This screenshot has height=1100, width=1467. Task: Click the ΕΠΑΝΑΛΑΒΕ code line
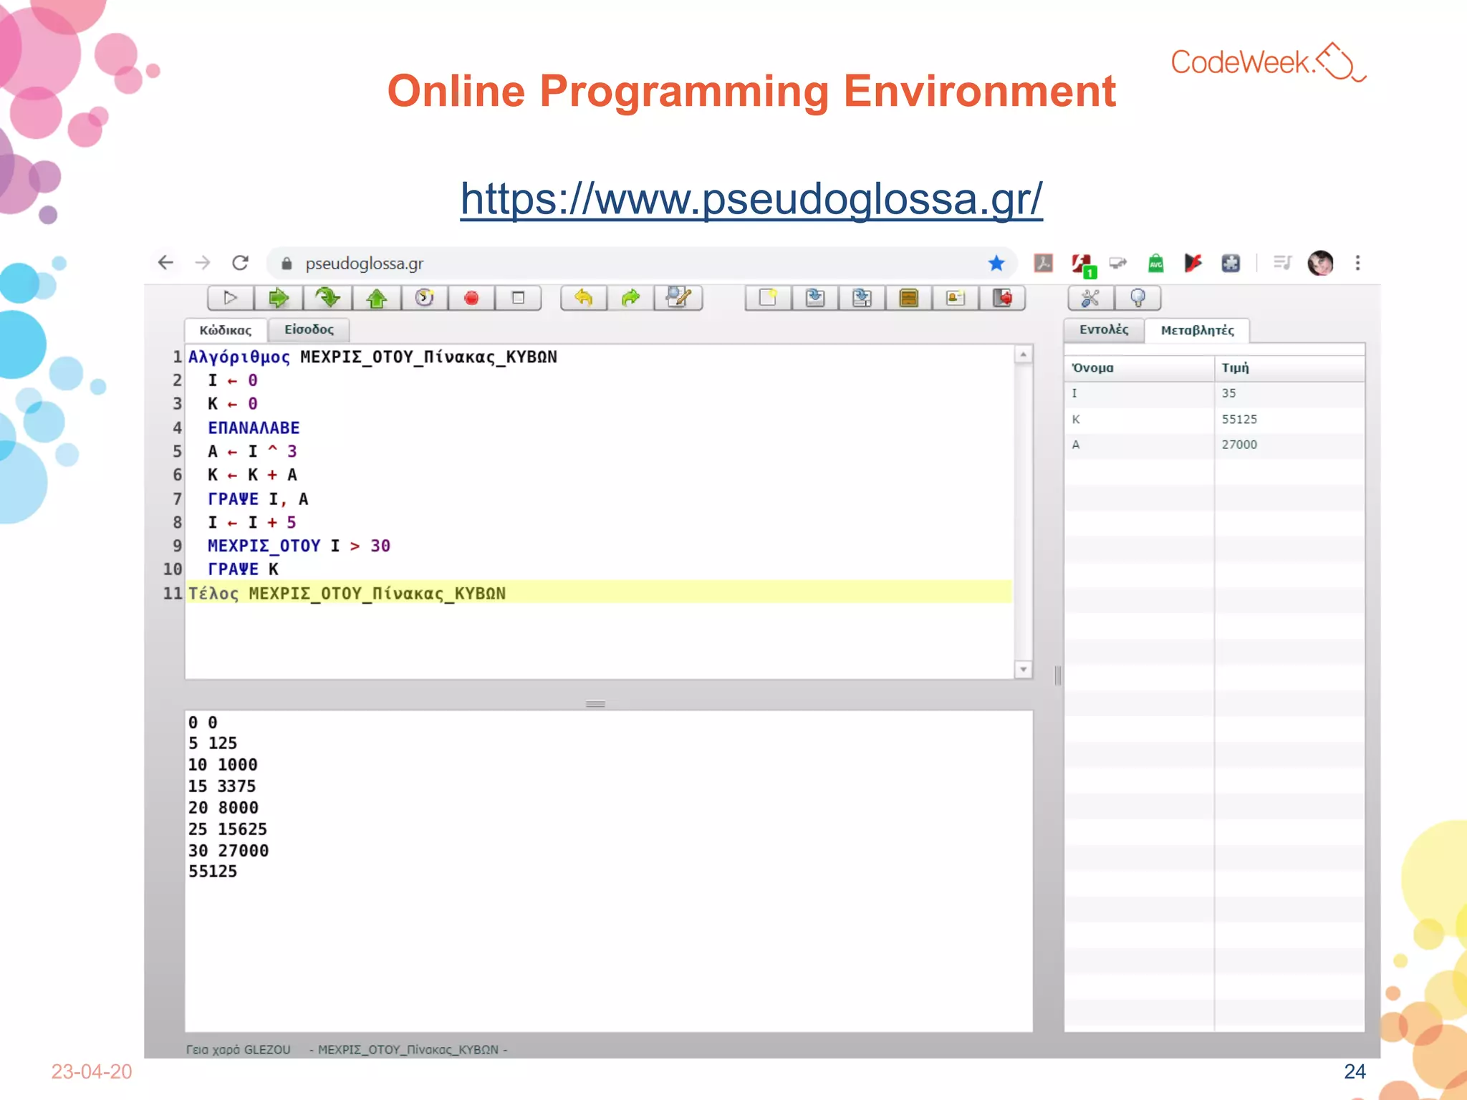point(254,428)
